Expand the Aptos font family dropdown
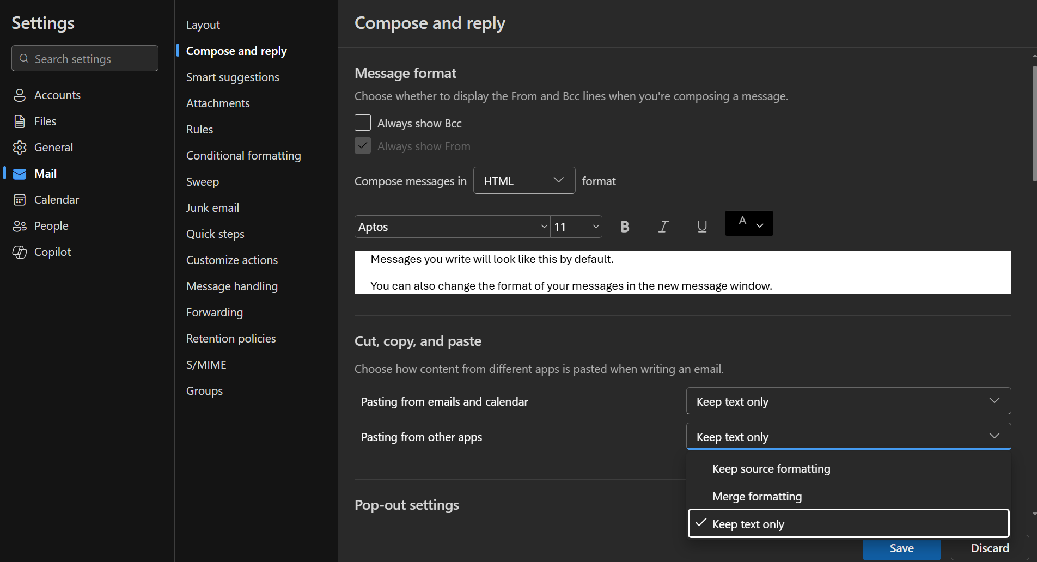This screenshot has height=562, width=1037. tap(452, 226)
